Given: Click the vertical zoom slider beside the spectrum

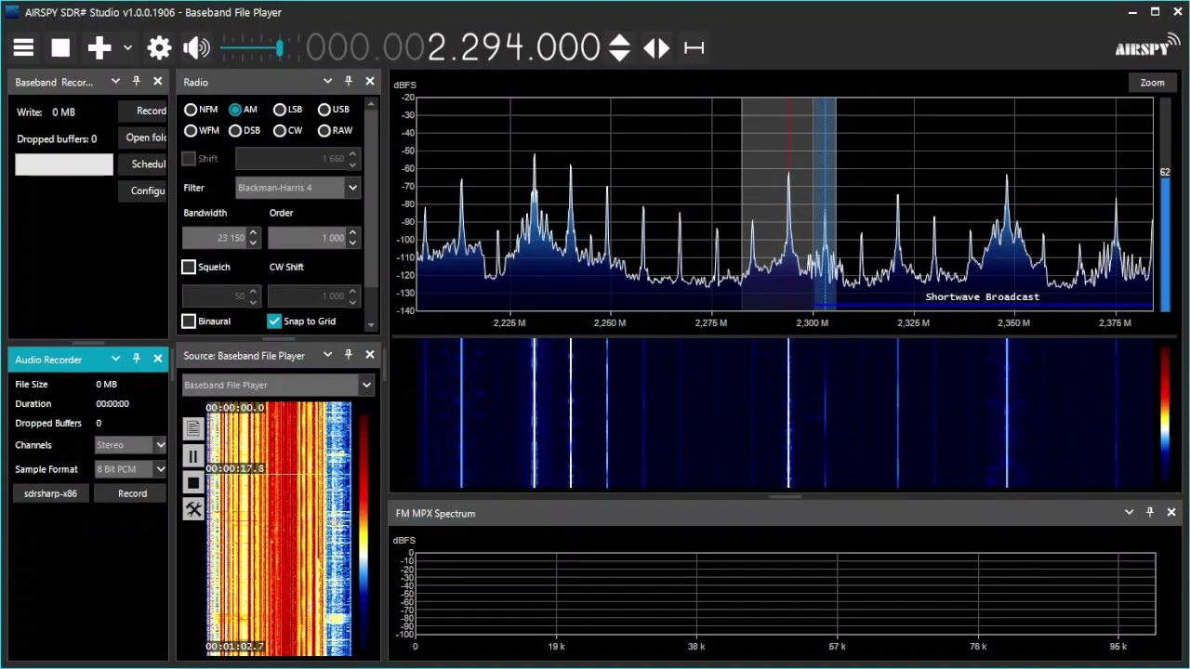Looking at the screenshot, I should click(x=1165, y=204).
